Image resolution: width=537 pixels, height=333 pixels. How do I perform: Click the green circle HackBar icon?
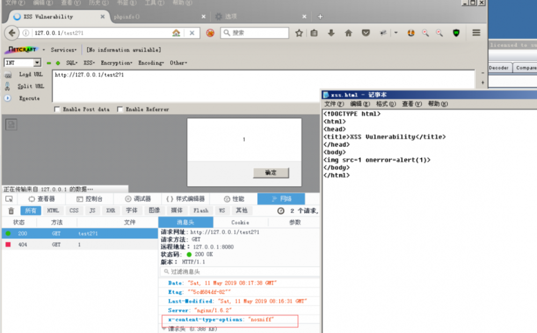coord(58,63)
